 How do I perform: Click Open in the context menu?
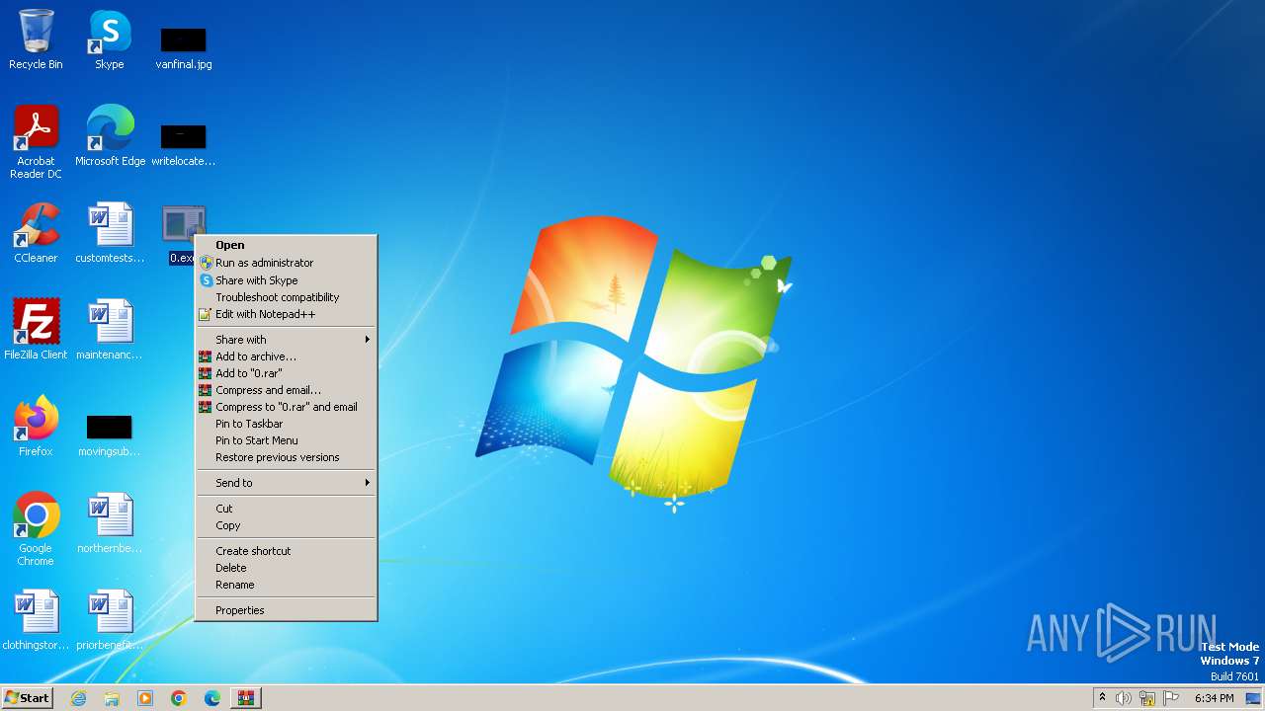coord(287,245)
